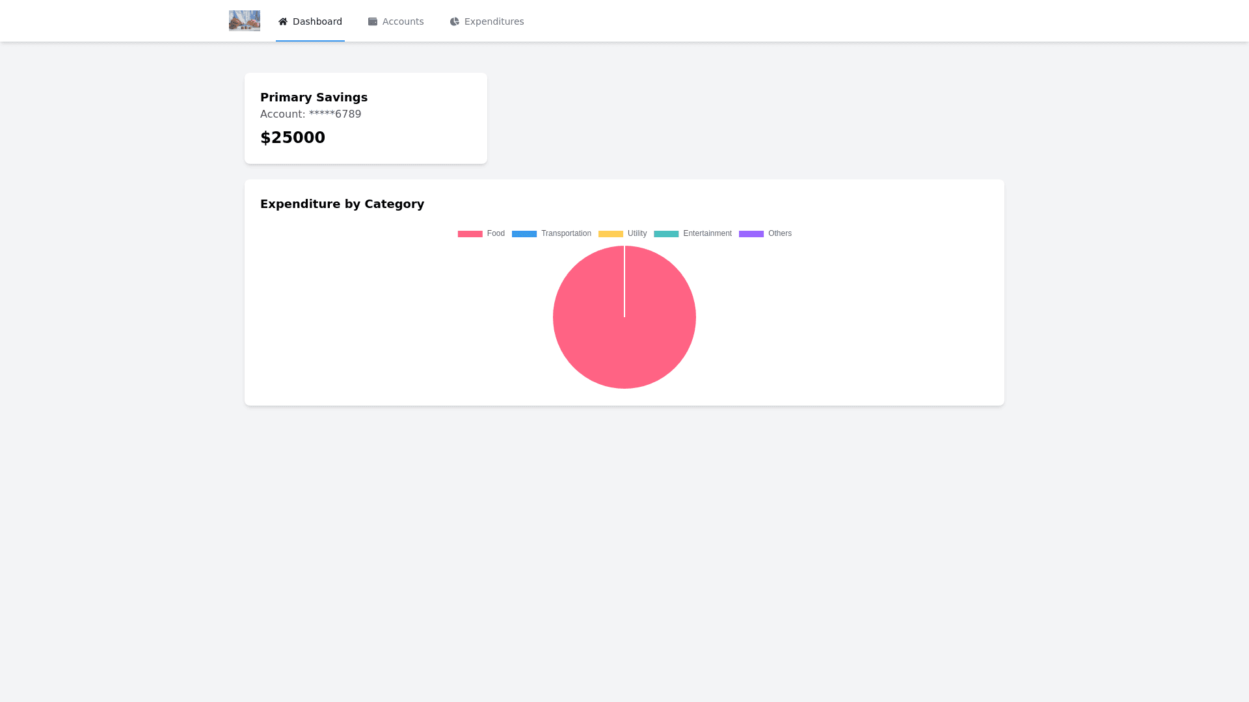Click the Primary Savings account card
1249x702 pixels.
point(366,118)
